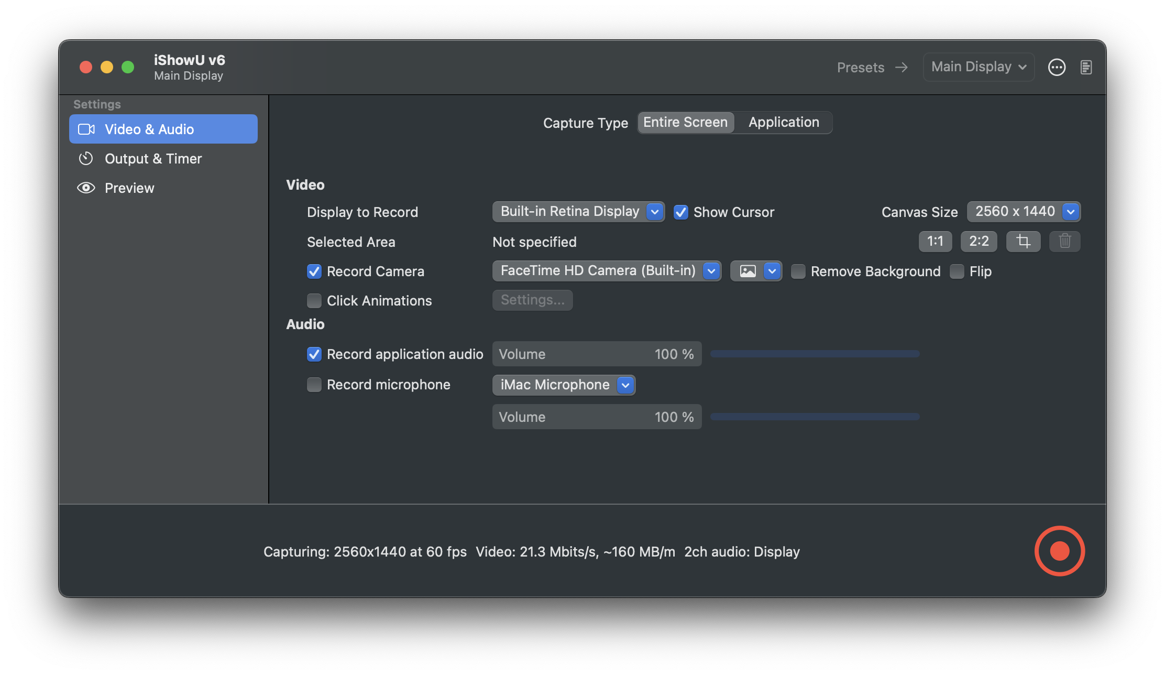Image resolution: width=1165 pixels, height=675 pixels.
Task: Click the crop selection area icon
Action: click(x=1023, y=241)
